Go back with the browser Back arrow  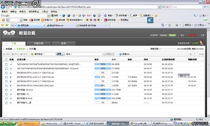coord(3,7)
